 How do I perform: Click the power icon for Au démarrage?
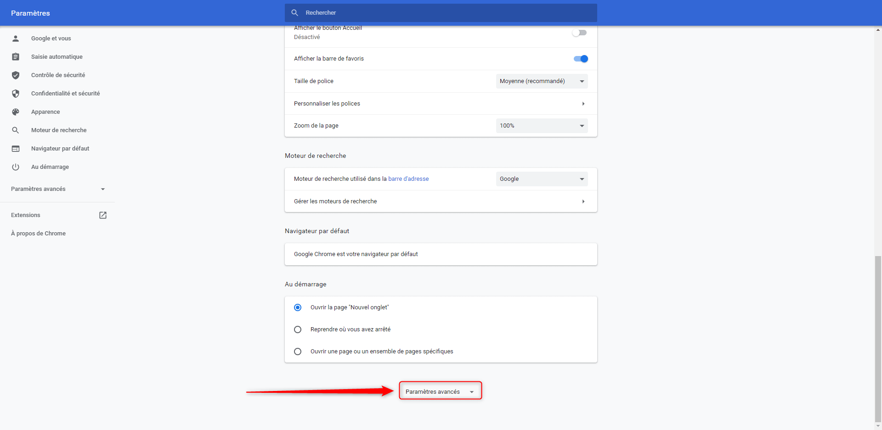pos(16,167)
